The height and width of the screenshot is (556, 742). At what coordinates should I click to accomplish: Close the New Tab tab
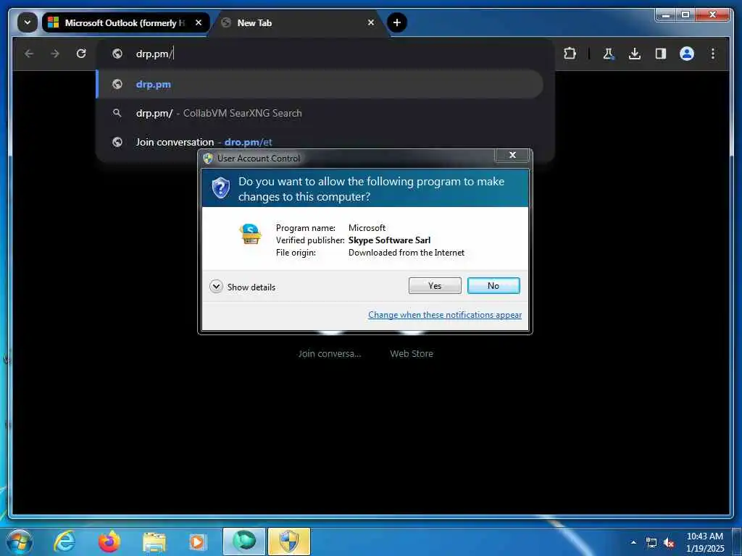pos(371,22)
